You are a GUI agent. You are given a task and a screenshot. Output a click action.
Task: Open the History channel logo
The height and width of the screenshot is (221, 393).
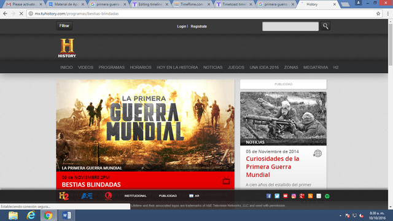tap(67, 48)
